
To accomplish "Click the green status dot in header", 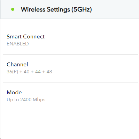I will tap(13, 9).
